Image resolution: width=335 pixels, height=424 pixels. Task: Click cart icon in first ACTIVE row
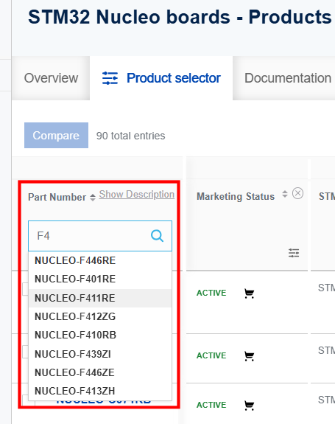pyautogui.click(x=249, y=293)
